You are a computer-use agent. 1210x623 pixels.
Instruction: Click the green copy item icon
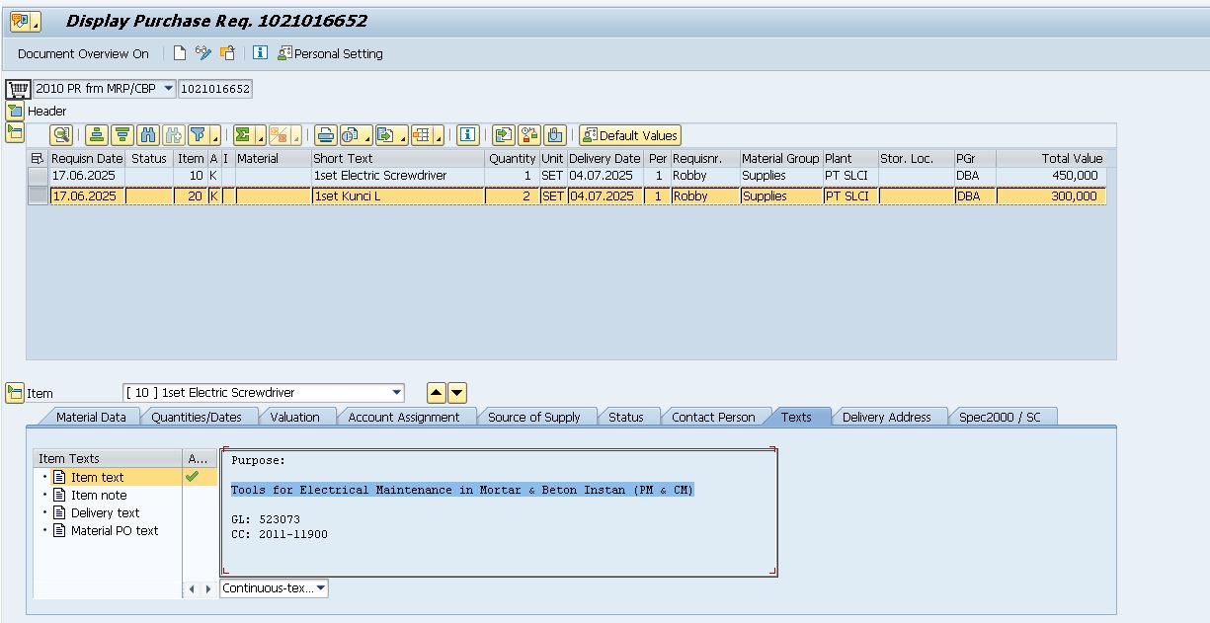click(x=504, y=135)
